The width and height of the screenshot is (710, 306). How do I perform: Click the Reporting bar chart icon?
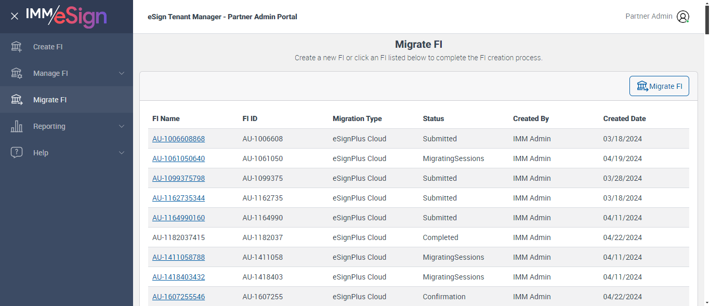[x=17, y=126]
